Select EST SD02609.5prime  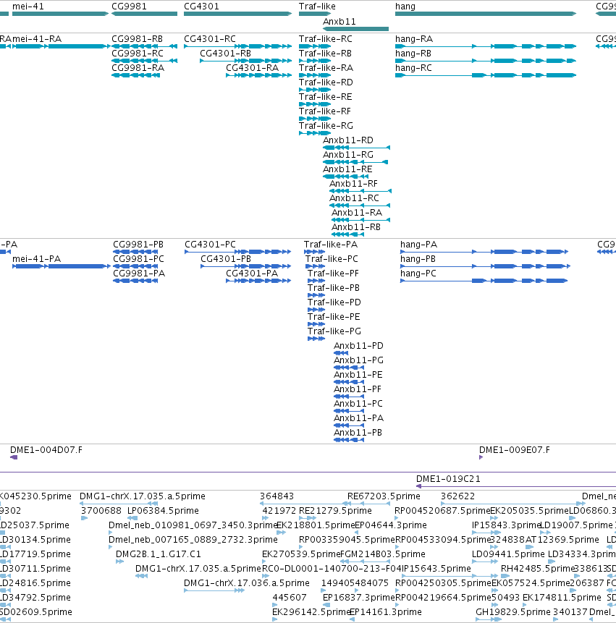coord(36,612)
